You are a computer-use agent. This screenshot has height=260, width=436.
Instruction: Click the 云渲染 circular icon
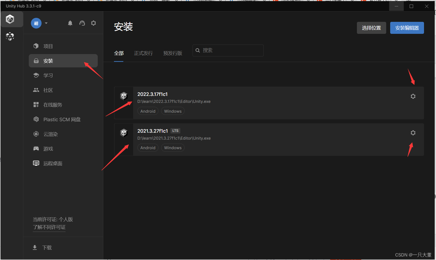(x=36, y=134)
